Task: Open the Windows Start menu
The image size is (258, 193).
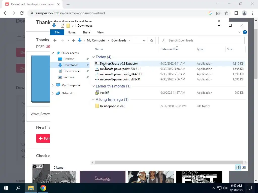Action: (x=6, y=188)
